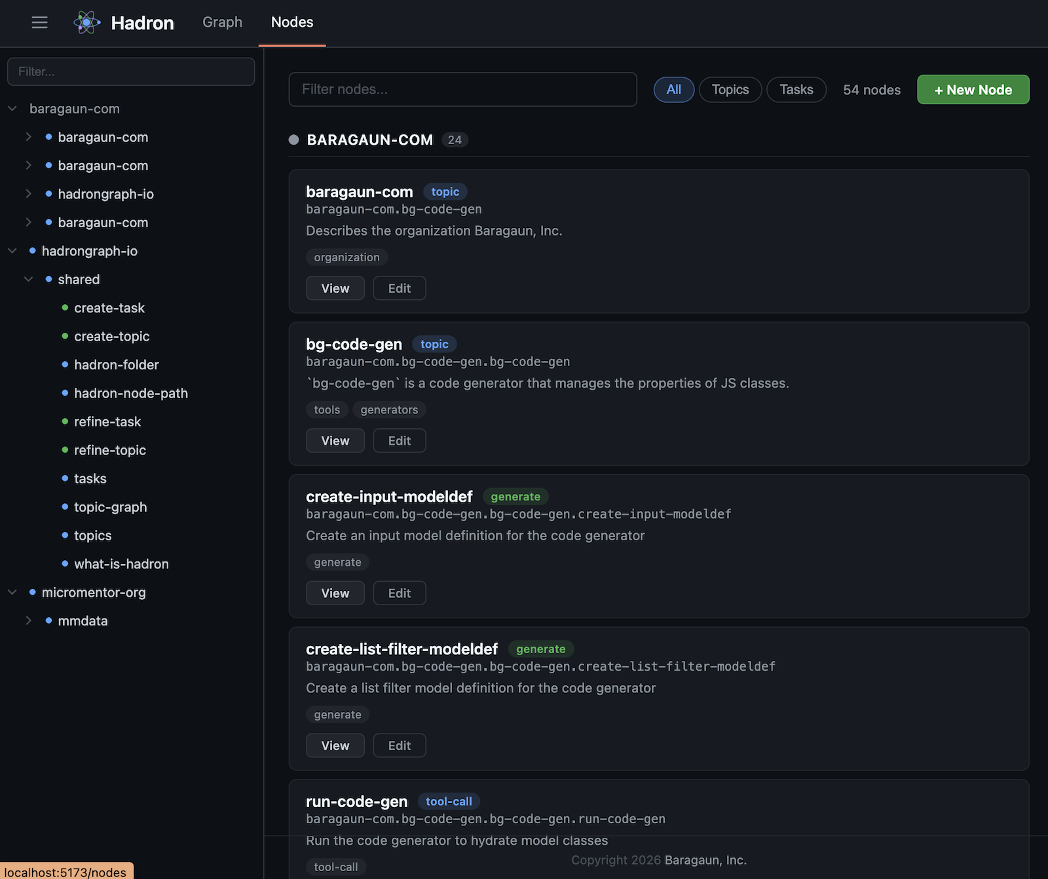Click the organization tag on baragaun-com card

click(x=346, y=257)
